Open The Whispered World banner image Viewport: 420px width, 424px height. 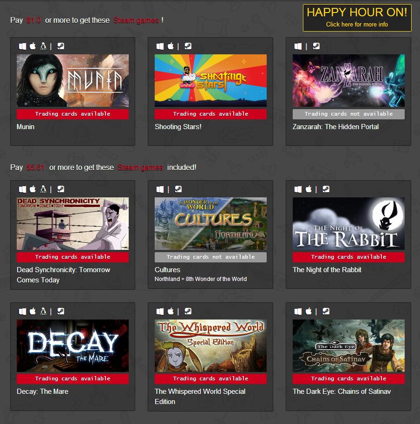point(210,346)
